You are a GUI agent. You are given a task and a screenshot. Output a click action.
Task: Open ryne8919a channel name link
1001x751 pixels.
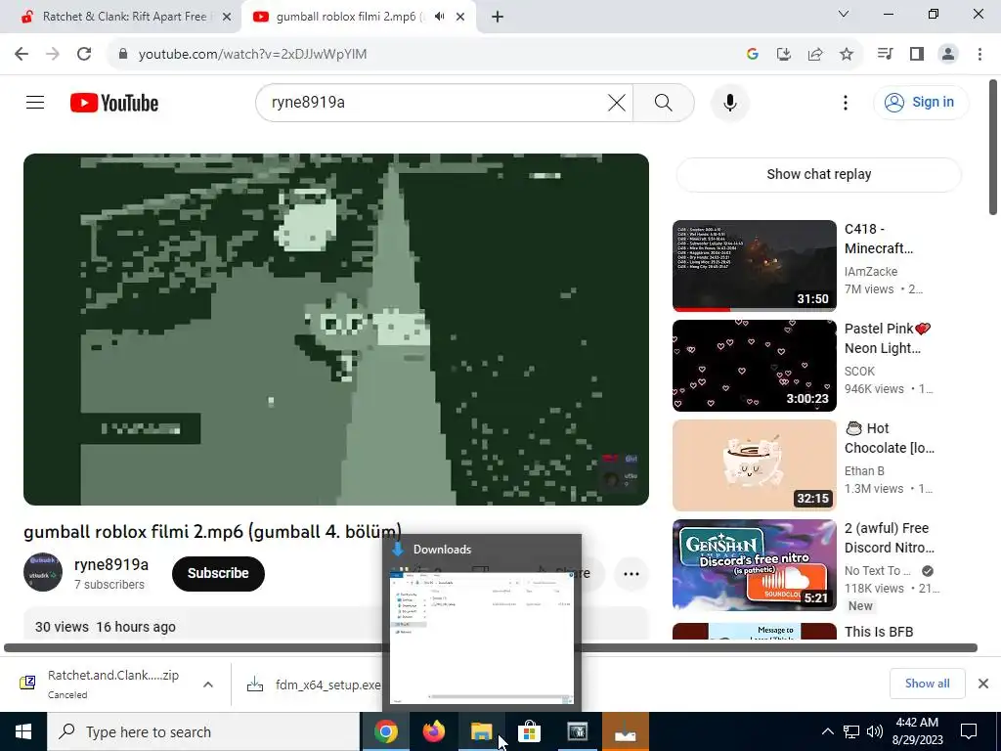pyautogui.click(x=111, y=564)
